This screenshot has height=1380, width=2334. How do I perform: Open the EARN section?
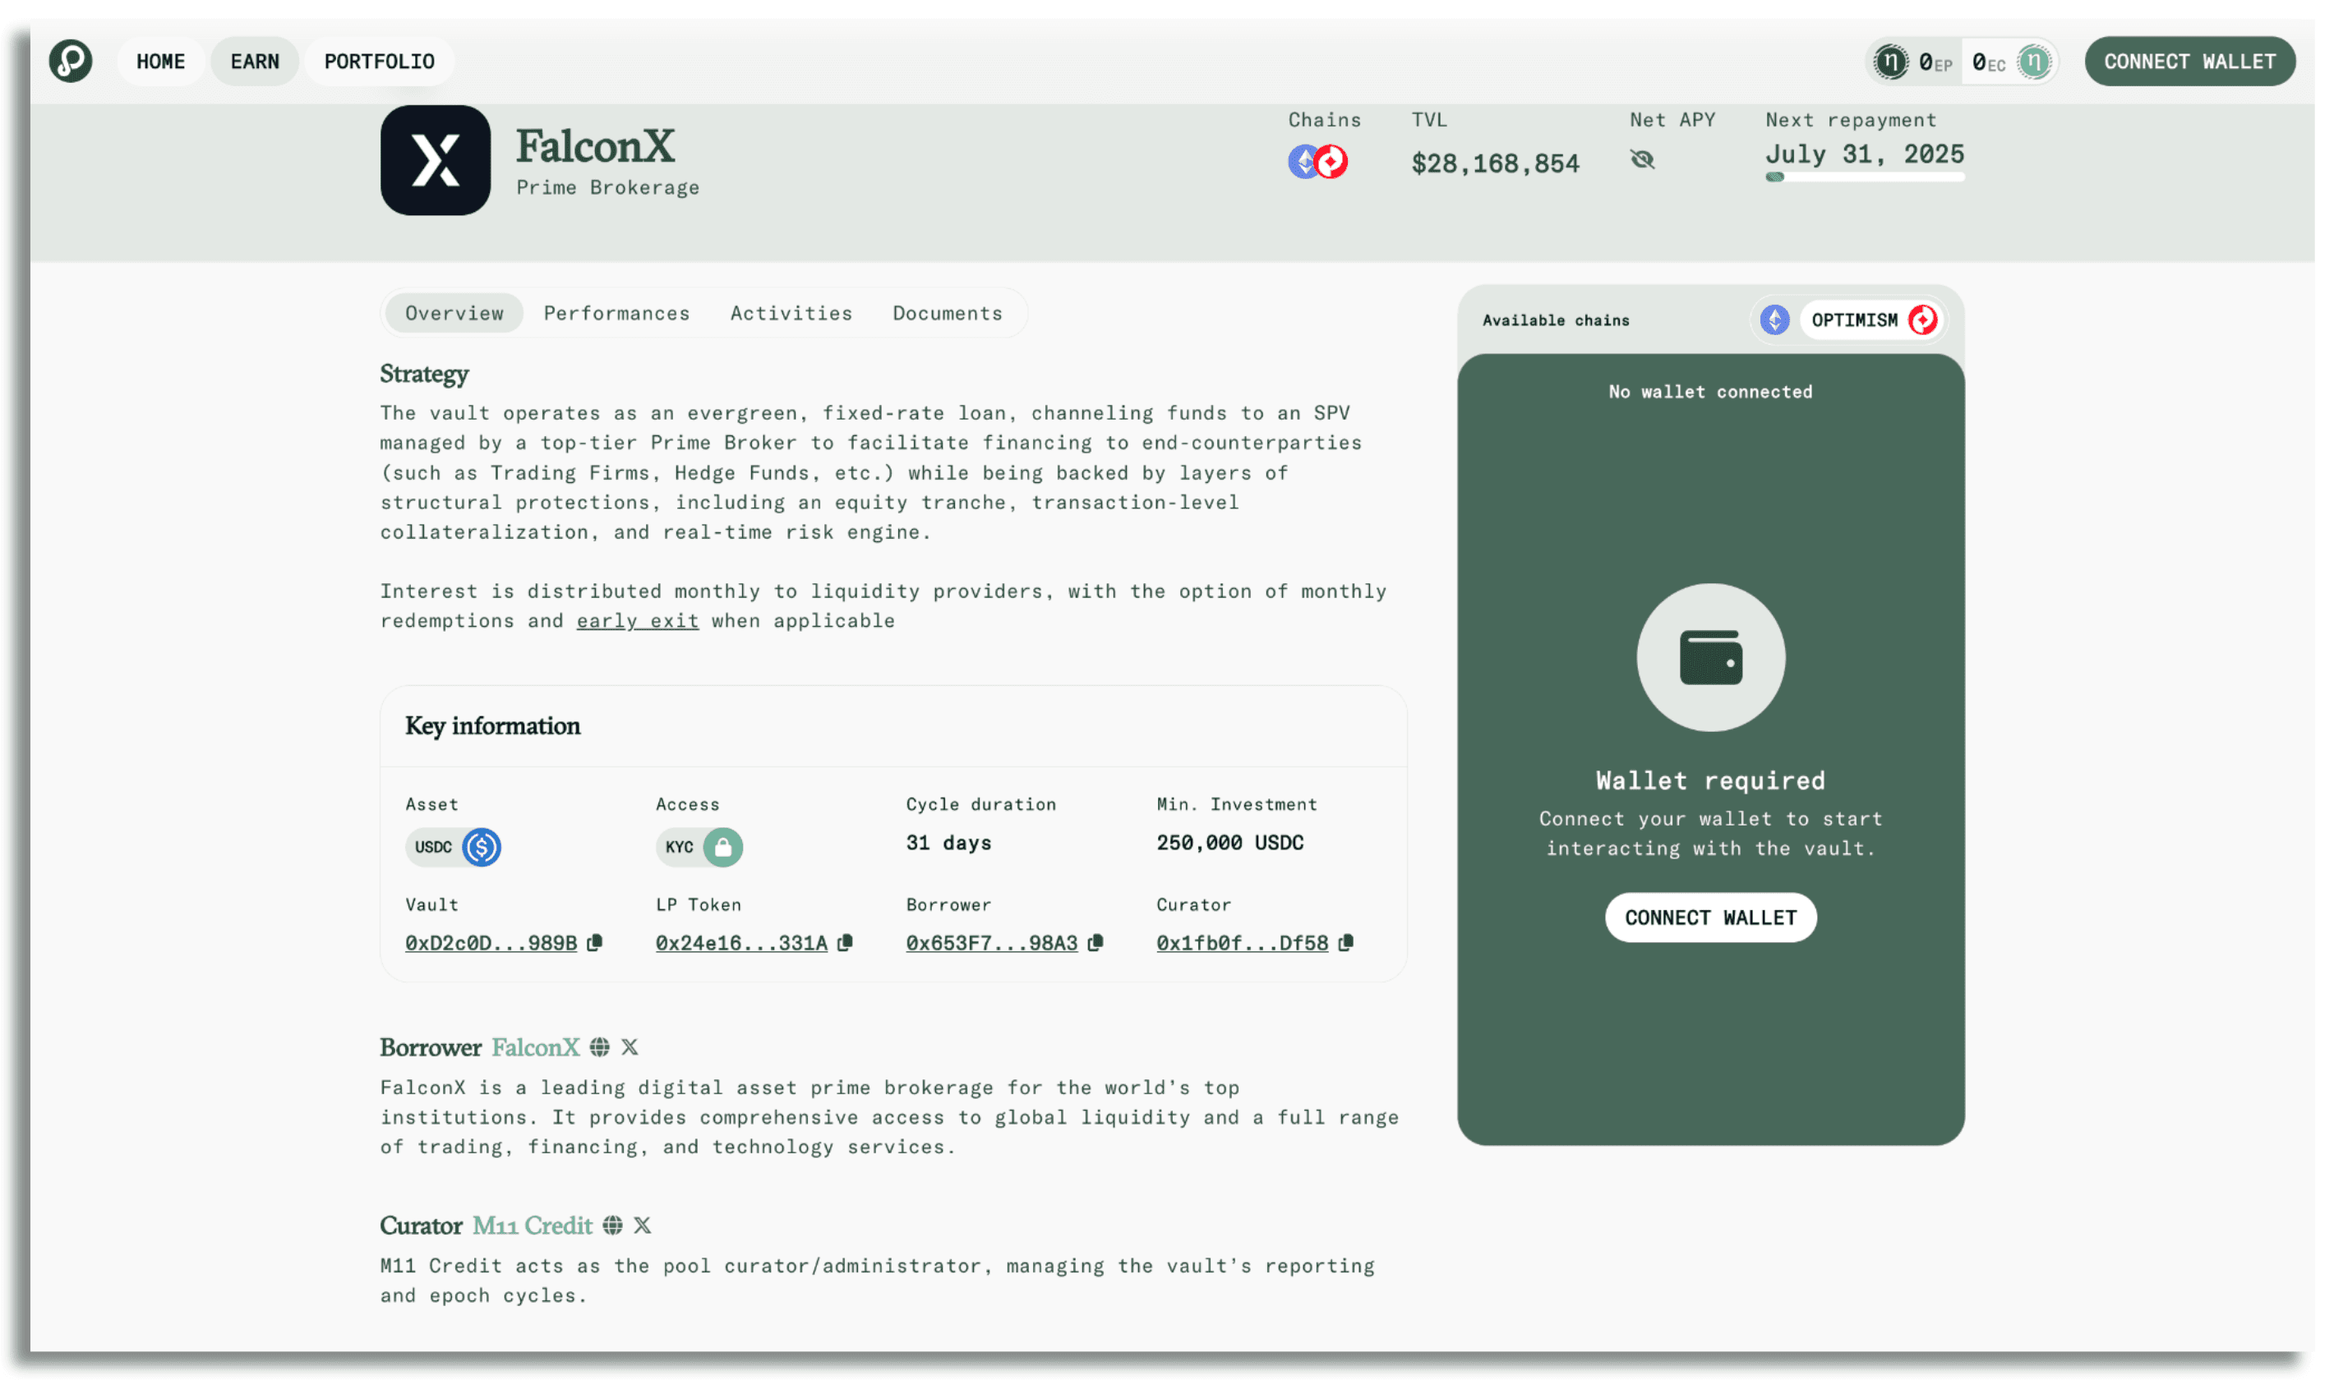coord(255,62)
